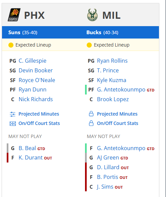This screenshot has height=197, width=166.
Task: Open Bucks On/Off Court Stats link
Action: [118, 123]
